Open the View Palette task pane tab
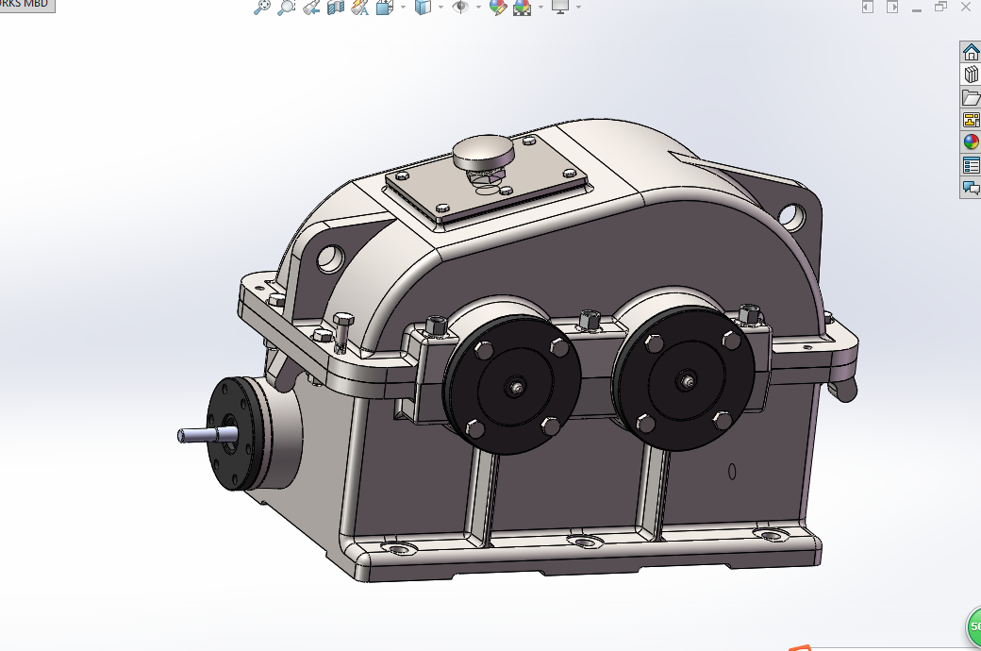981x651 pixels. pos(971,120)
